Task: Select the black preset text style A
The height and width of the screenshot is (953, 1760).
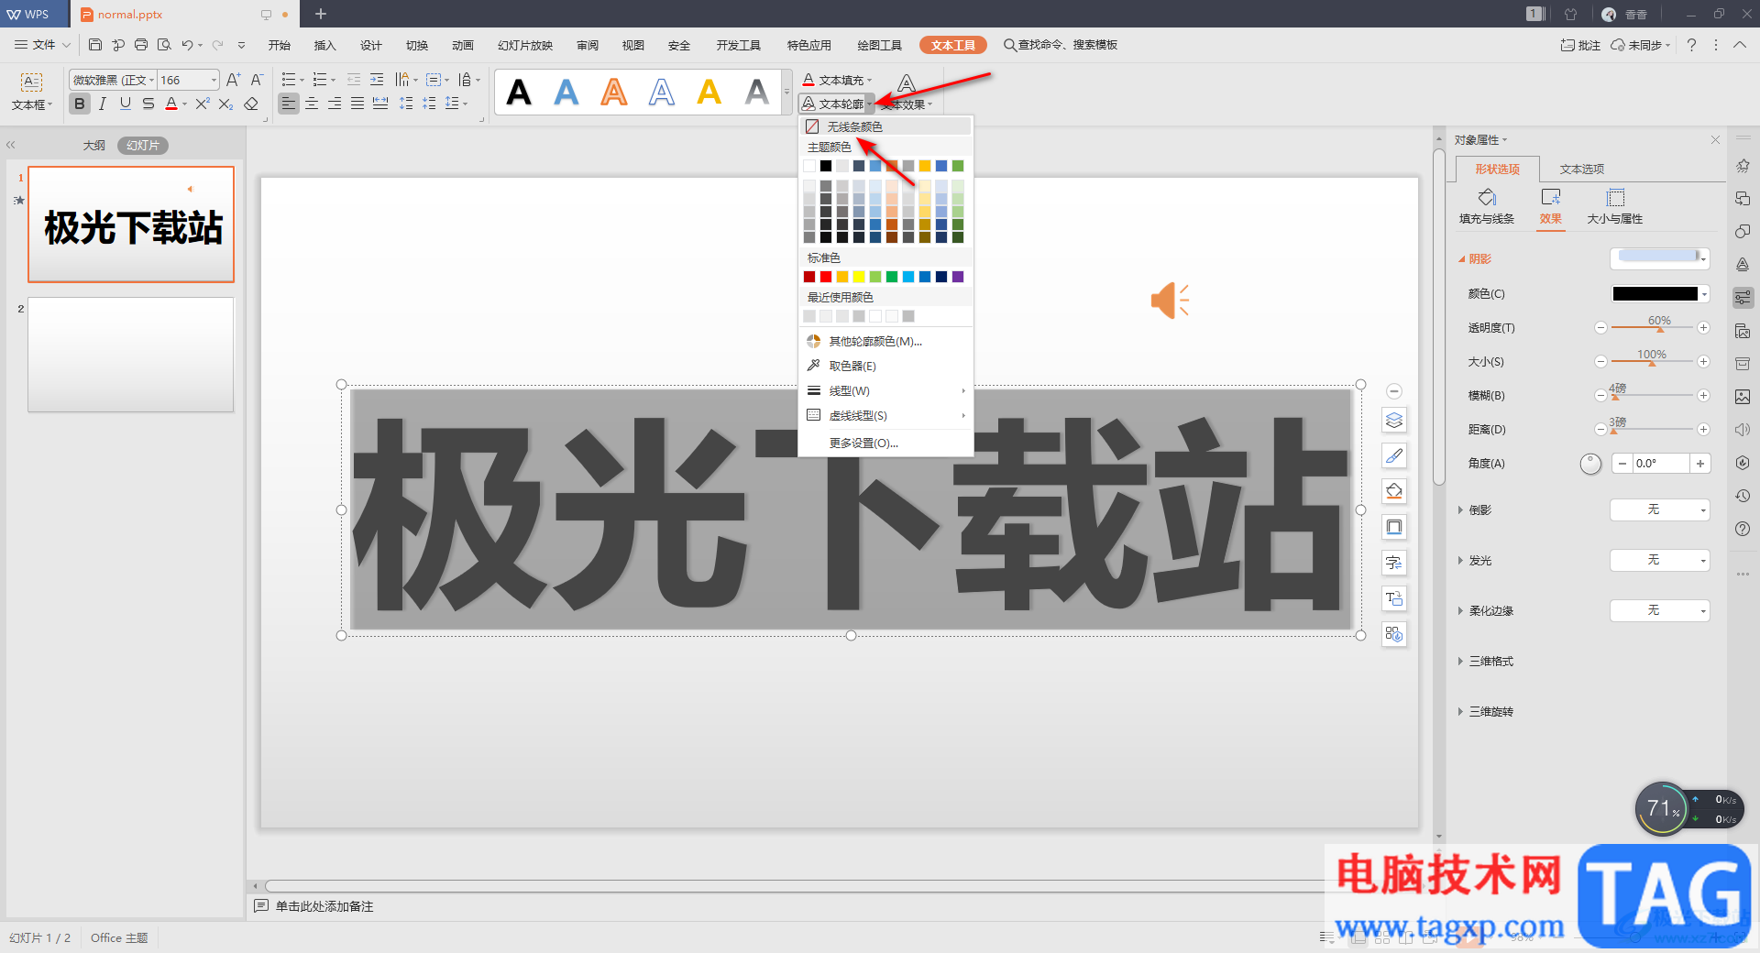Action: [519, 92]
